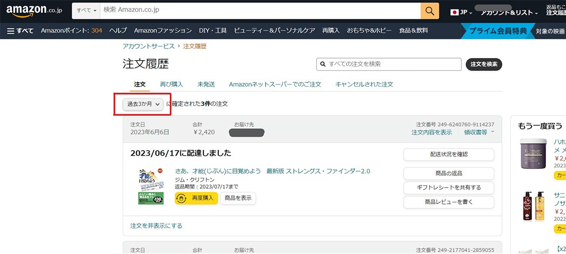Click the すべての注文を検索 input field

[389, 64]
